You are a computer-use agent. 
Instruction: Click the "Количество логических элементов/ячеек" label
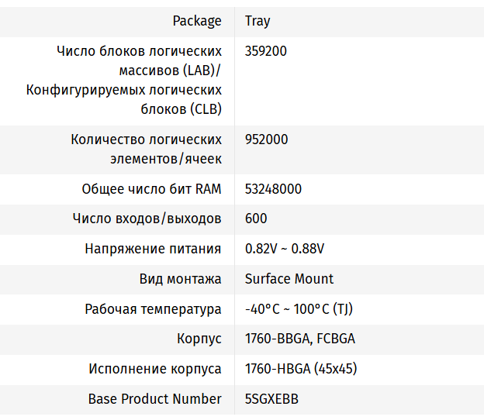tap(146, 150)
